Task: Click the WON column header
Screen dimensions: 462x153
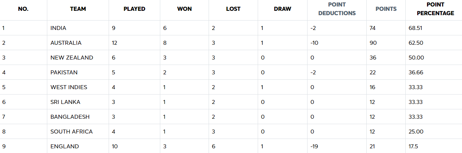Action: 184,9
